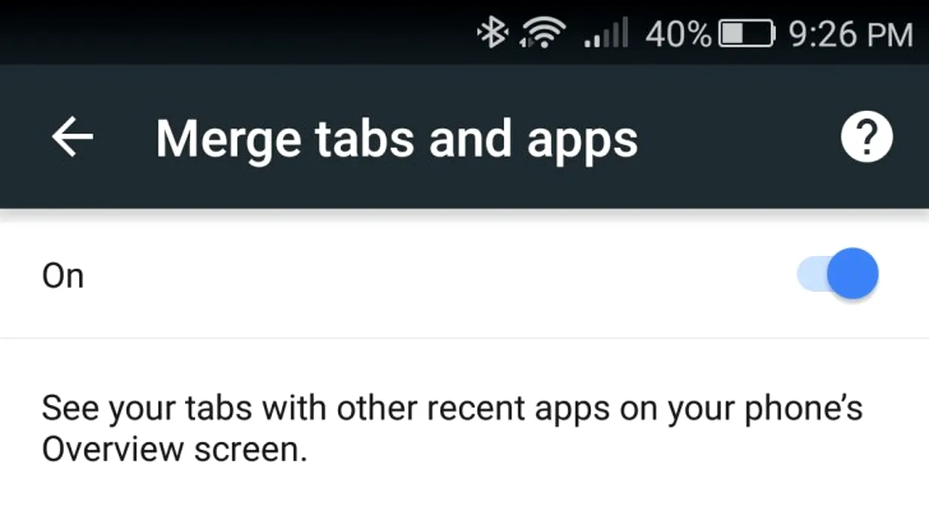Screen dimensions: 929x521
Task: Go back using the left arrow
Action: pyautogui.click(x=72, y=138)
